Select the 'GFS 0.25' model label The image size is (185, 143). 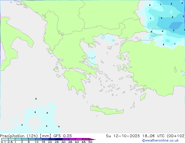62,136
